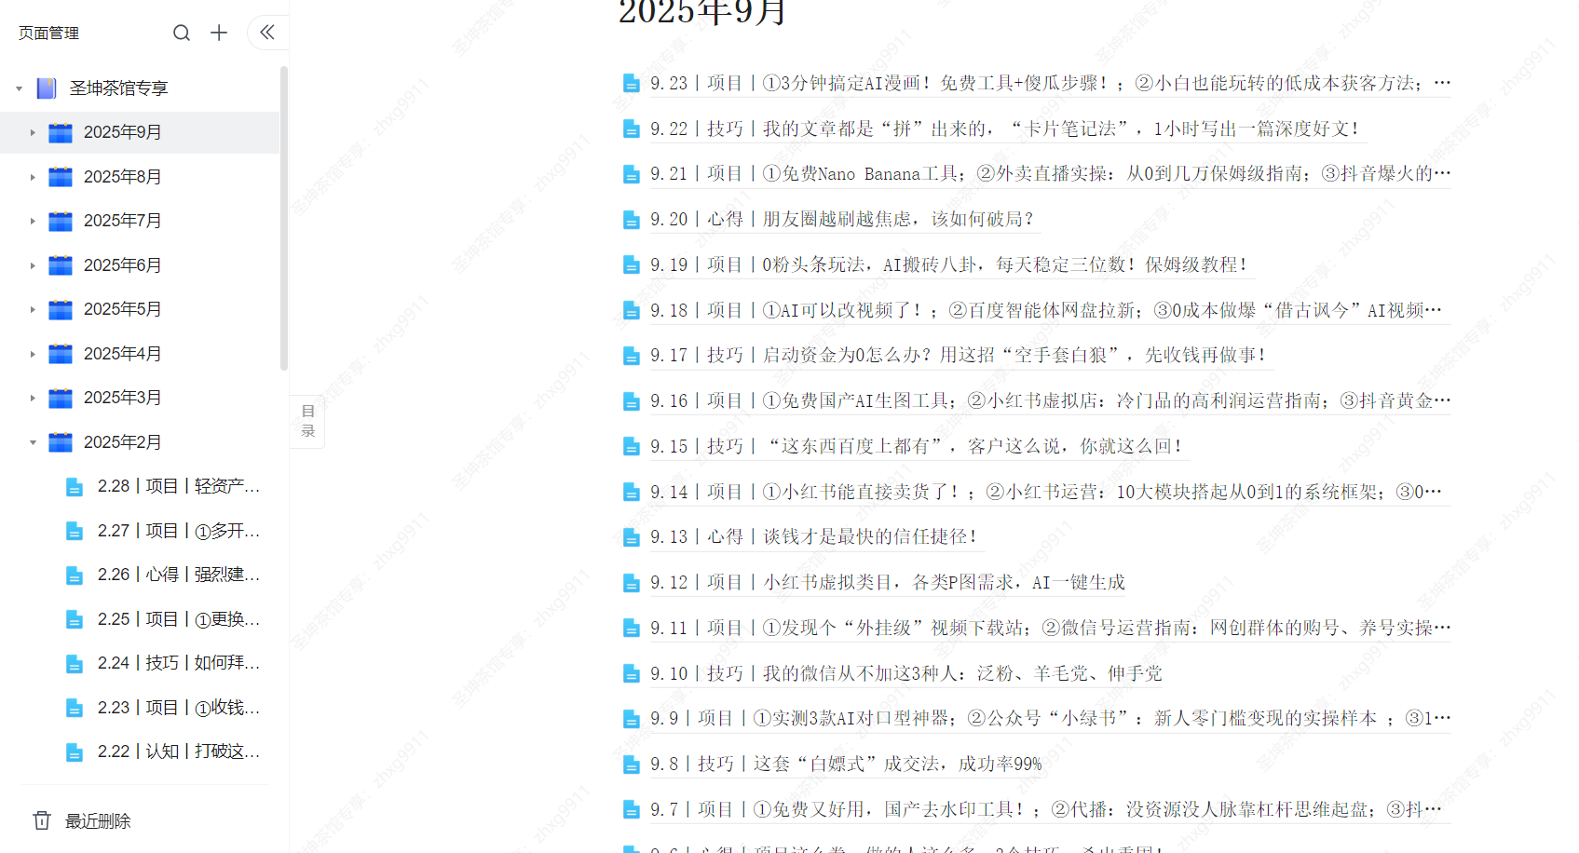This screenshot has width=1579, height=853.
Task: Click the 圣坤茶馆专享 notebook icon
Action: (x=47, y=88)
